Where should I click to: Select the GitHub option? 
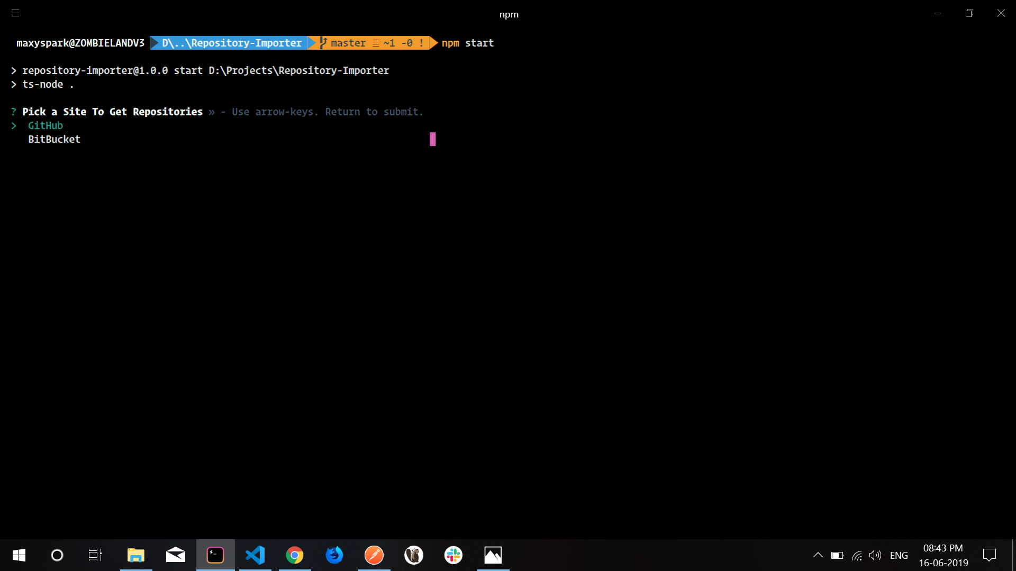46,126
